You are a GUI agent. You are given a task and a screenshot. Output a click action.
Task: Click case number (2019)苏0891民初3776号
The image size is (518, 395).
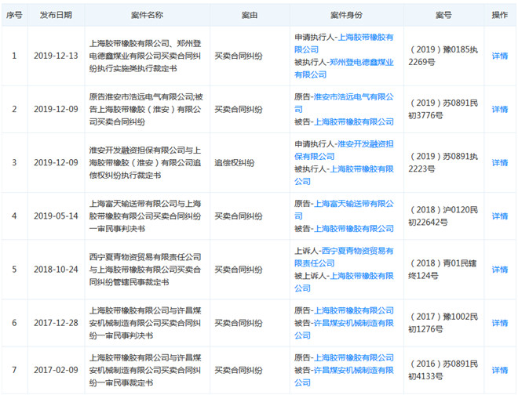(443, 109)
